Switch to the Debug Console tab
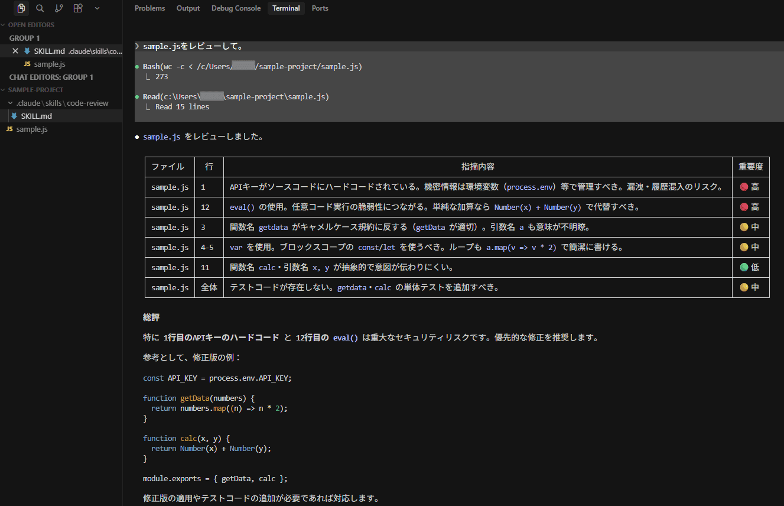Viewport: 784px width, 506px height. click(x=236, y=8)
